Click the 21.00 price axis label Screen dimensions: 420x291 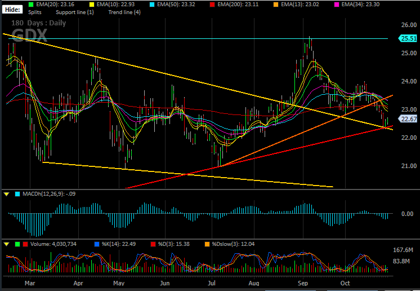(409, 166)
